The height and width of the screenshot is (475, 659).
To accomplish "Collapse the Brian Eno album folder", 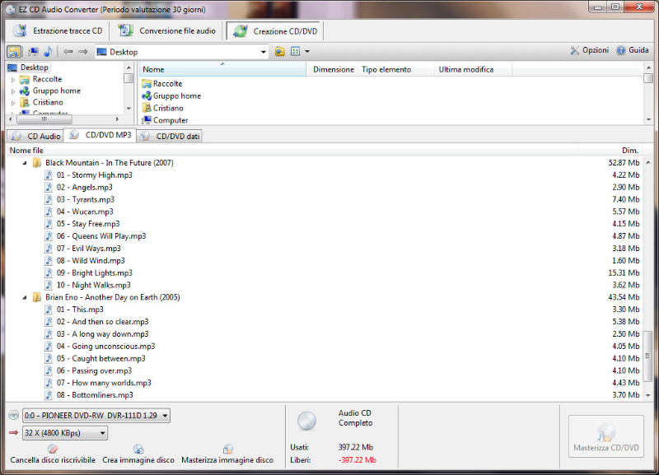I will coord(25,297).
